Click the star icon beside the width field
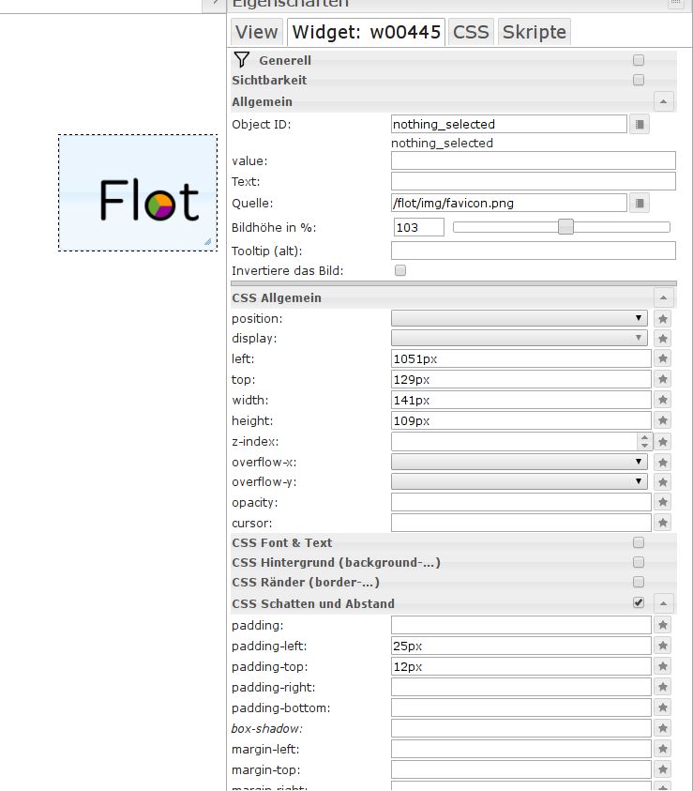 (x=663, y=401)
